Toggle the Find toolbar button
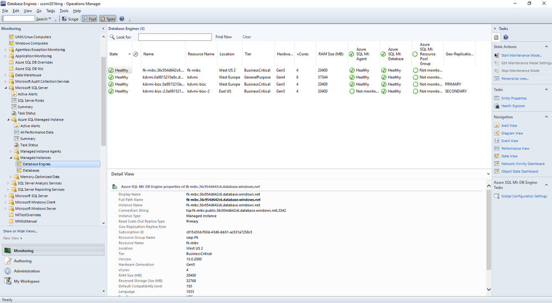 tap(90, 19)
